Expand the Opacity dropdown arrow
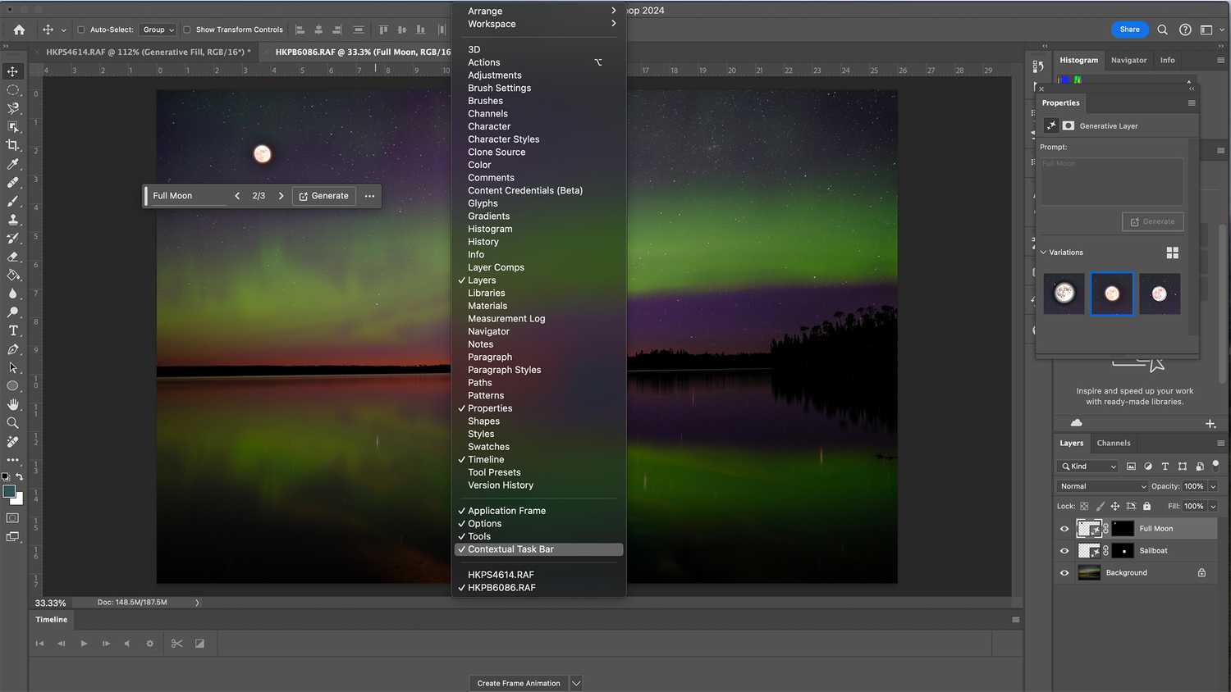1231x692 pixels. coord(1214,485)
